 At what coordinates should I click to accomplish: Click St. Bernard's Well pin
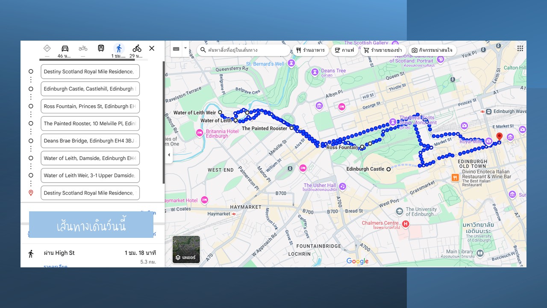coord(292,63)
